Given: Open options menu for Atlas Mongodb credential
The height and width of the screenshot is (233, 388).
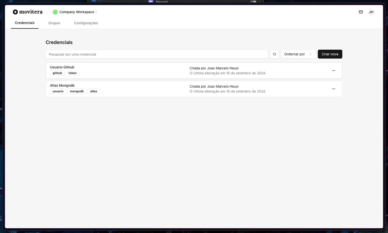Looking at the screenshot, I should pyautogui.click(x=333, y=89).
